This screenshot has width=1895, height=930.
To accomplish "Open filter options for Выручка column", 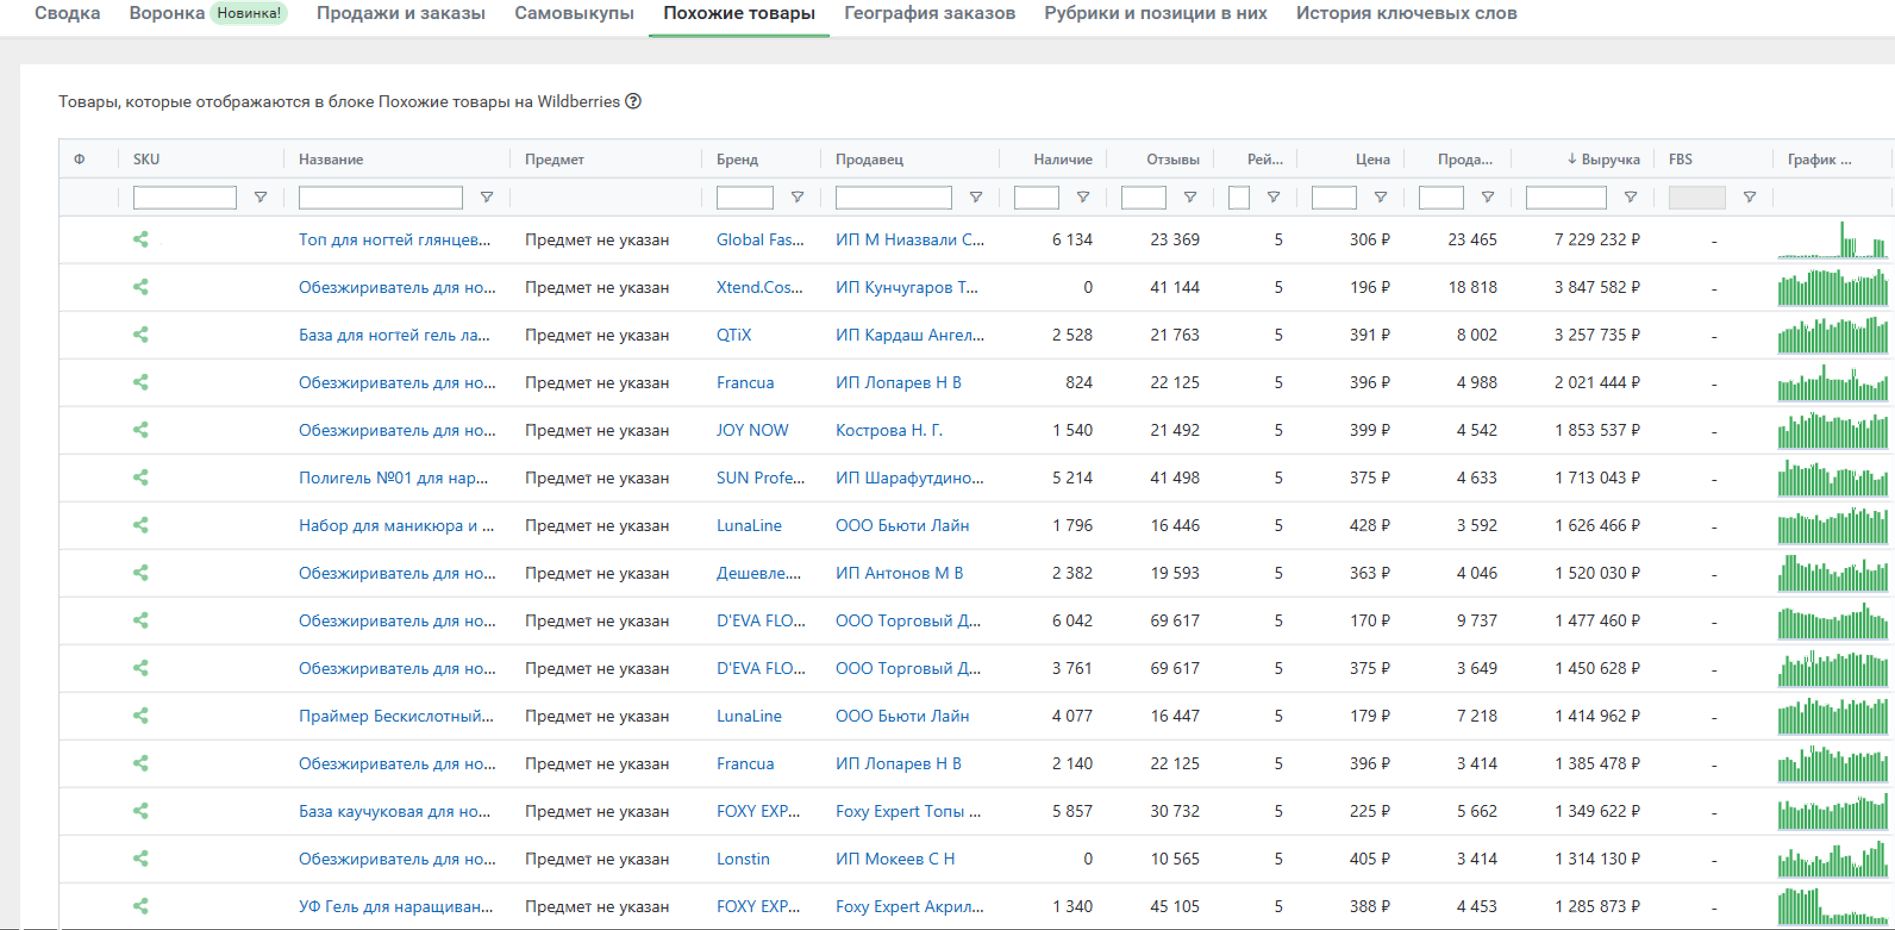I will point(1630,197).
